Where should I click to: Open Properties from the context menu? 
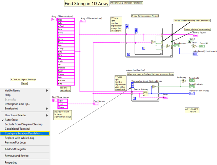point(11,162)
